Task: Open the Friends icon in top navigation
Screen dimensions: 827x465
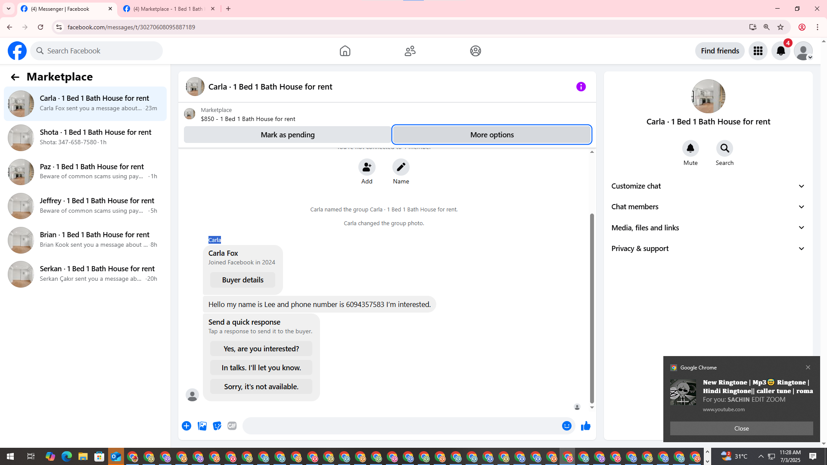Action: click(x=410, y=51)
